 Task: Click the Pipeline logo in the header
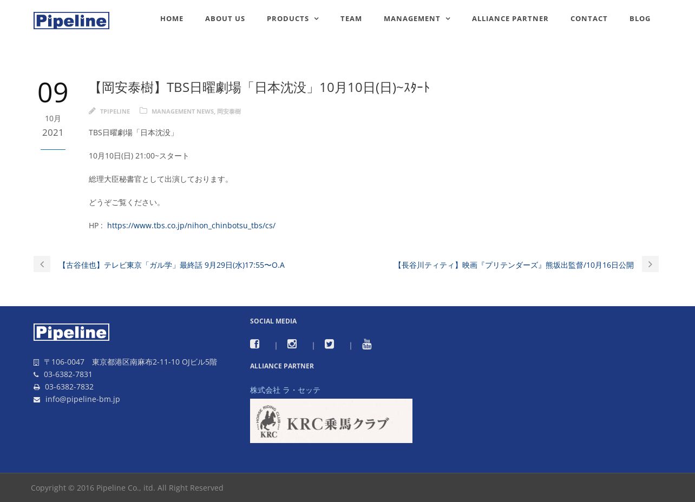click(71, 21)
